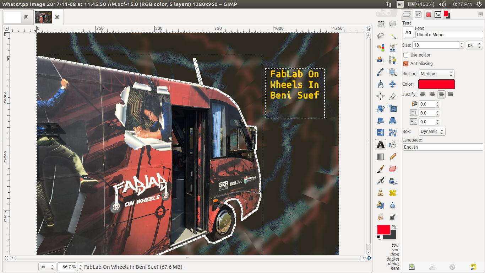Choose the Foreground Select tool
The width and height of the screenshot is (485, 273).
[x=381, y=60]
